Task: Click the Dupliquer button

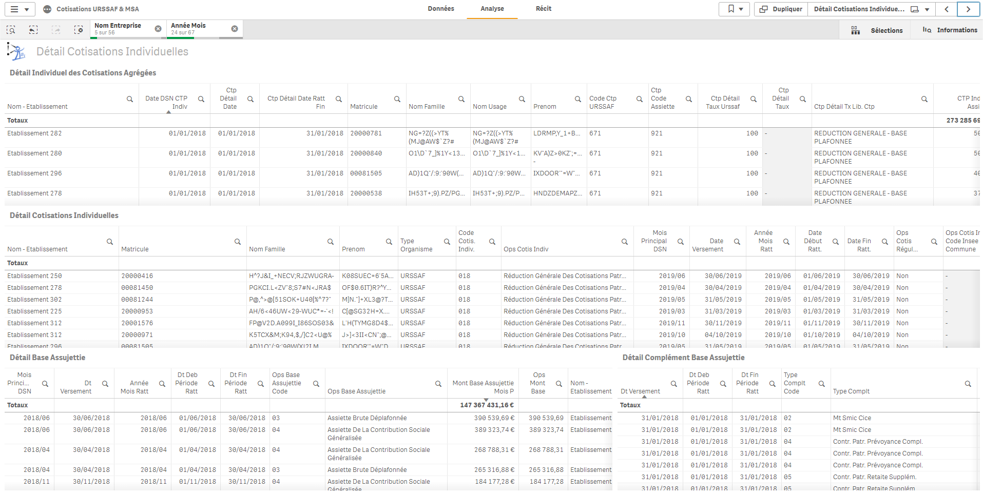Action: [x=780, y=9]
